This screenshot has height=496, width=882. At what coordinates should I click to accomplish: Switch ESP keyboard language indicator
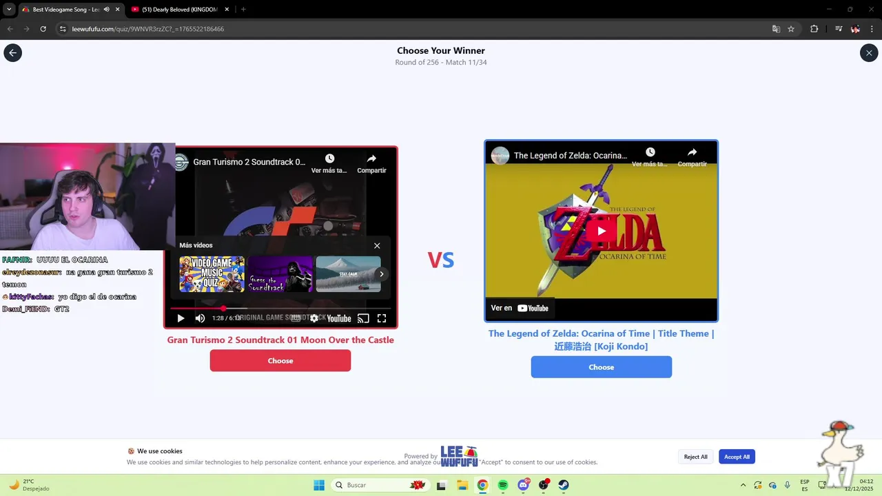[805, 485]
